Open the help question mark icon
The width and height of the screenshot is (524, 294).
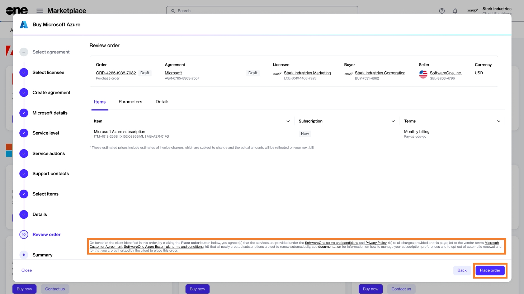(x=442, y=11)
